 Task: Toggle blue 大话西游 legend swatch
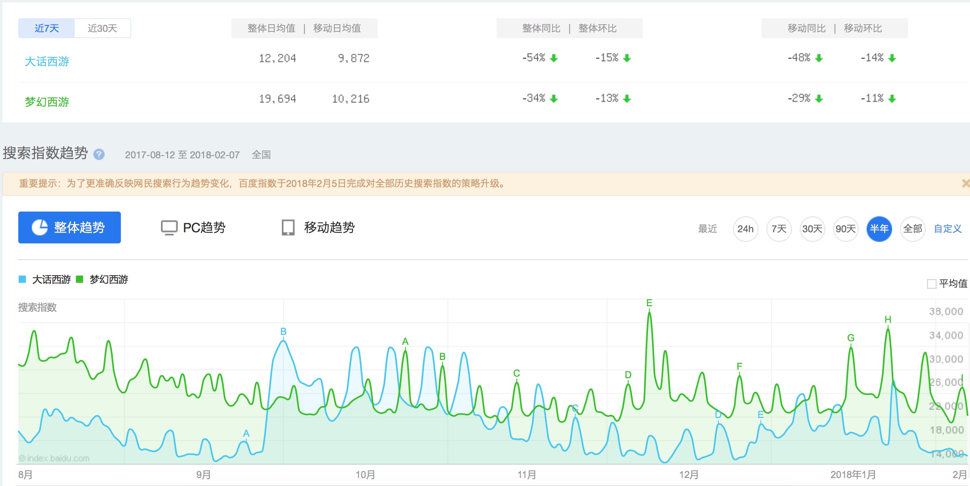point(22,279)
